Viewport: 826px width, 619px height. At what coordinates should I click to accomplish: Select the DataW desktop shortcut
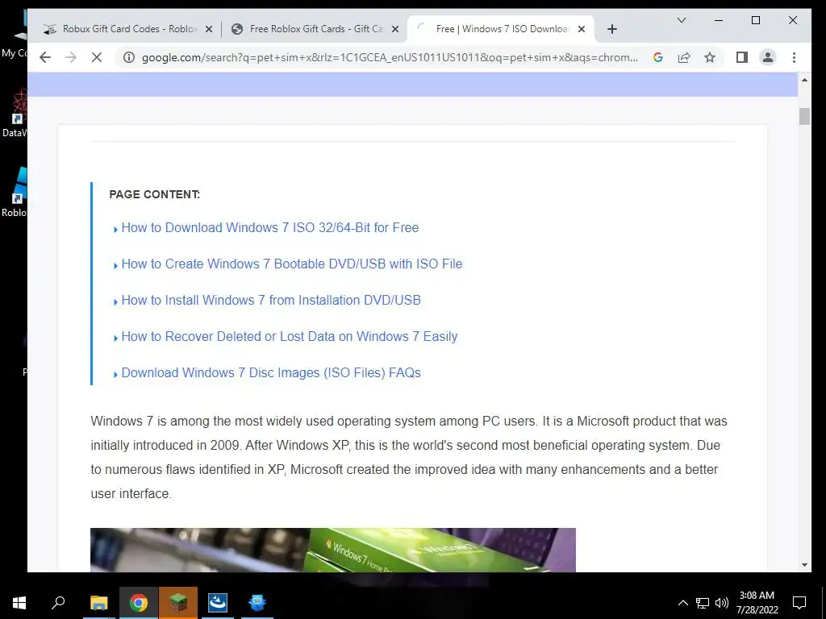15,113
